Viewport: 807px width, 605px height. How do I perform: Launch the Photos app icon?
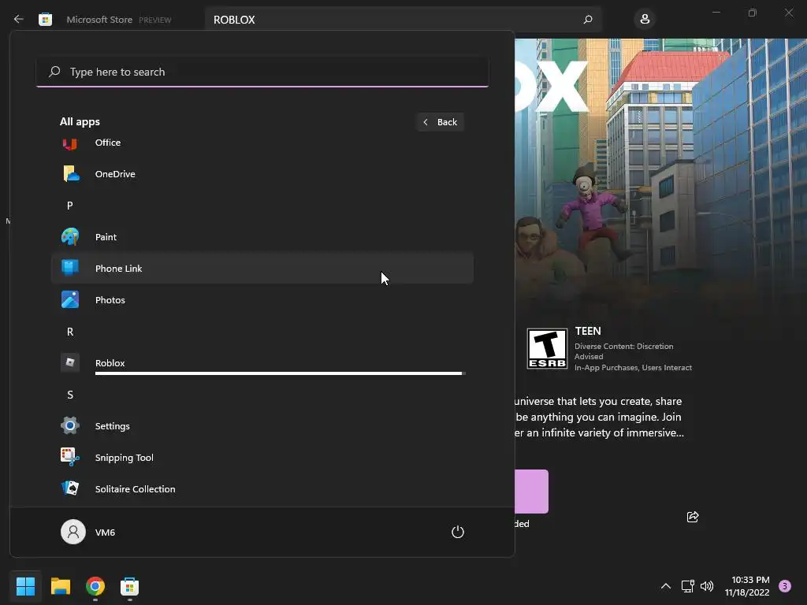(70, 299)
